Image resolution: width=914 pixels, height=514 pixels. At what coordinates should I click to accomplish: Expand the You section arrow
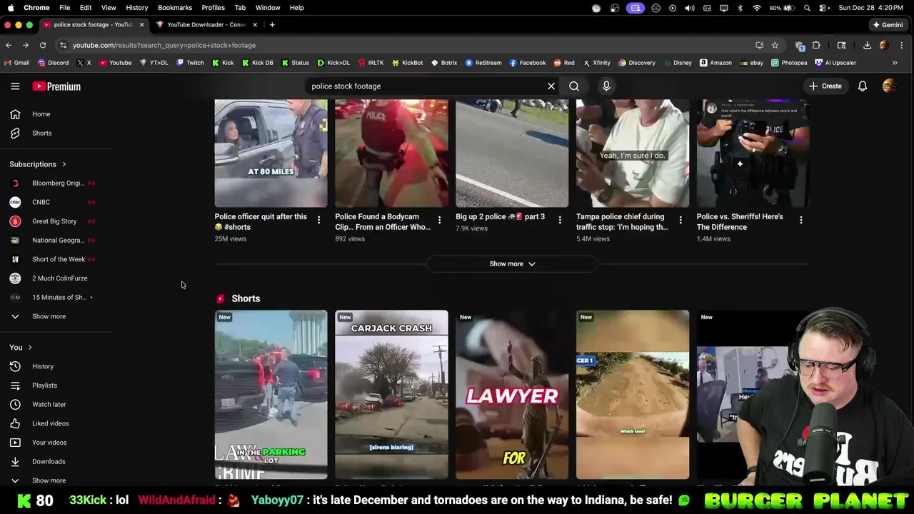[x=30, y=348]
